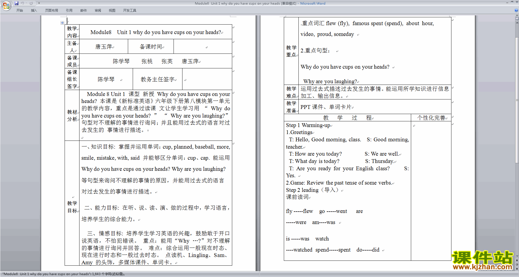Toggle the ruler view icon above scrollbar
The height and width of the screenshot is (277, 519).
pyautogui.click(x=517, y=19)
